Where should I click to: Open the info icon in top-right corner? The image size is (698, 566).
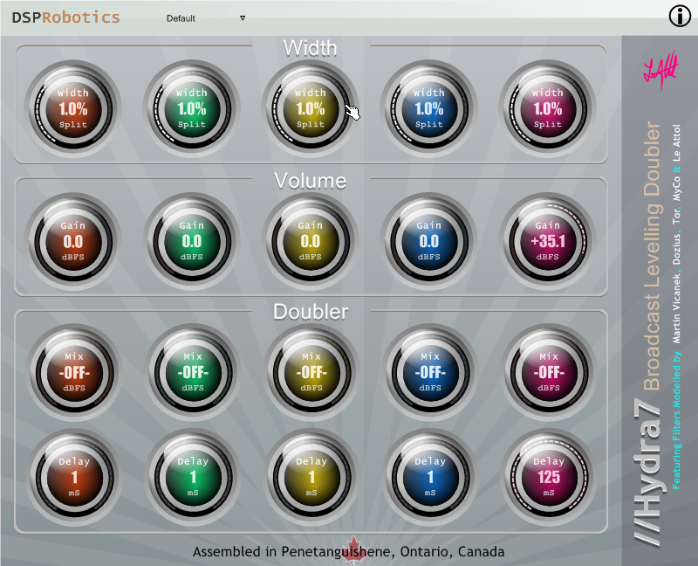click(680, 17)
